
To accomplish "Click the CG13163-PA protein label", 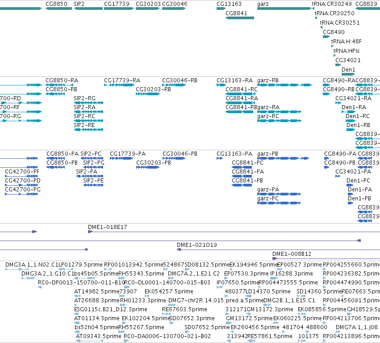I will tap(234, 154).
